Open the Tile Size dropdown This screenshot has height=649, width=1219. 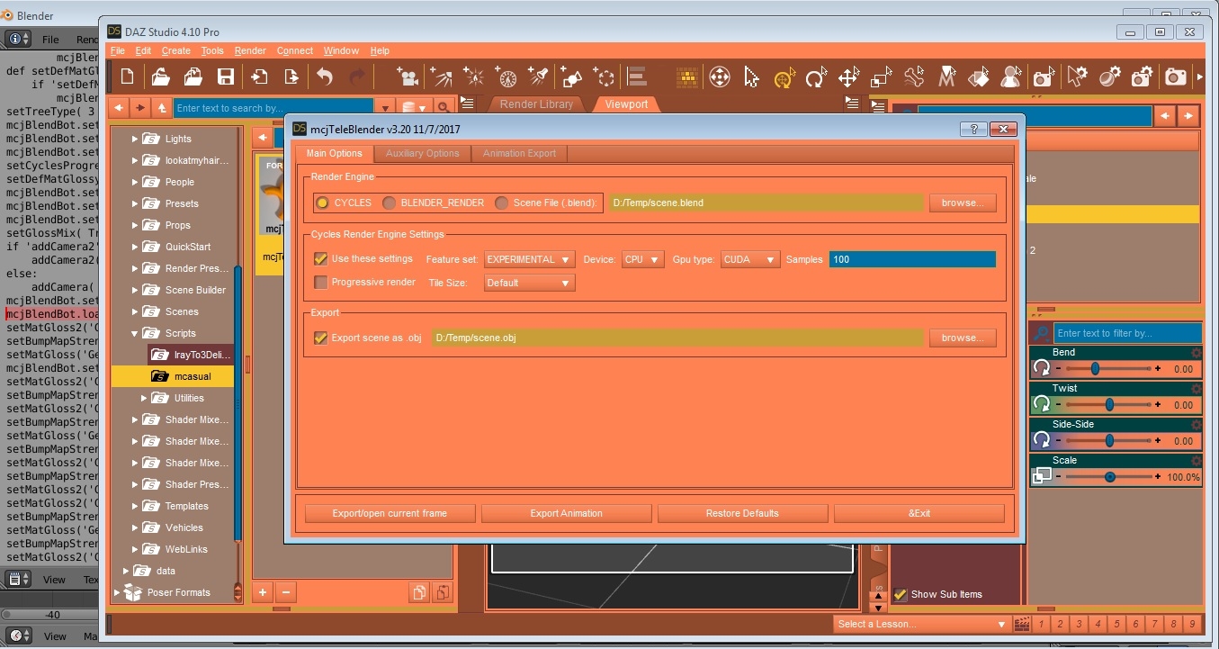(529, 283)
